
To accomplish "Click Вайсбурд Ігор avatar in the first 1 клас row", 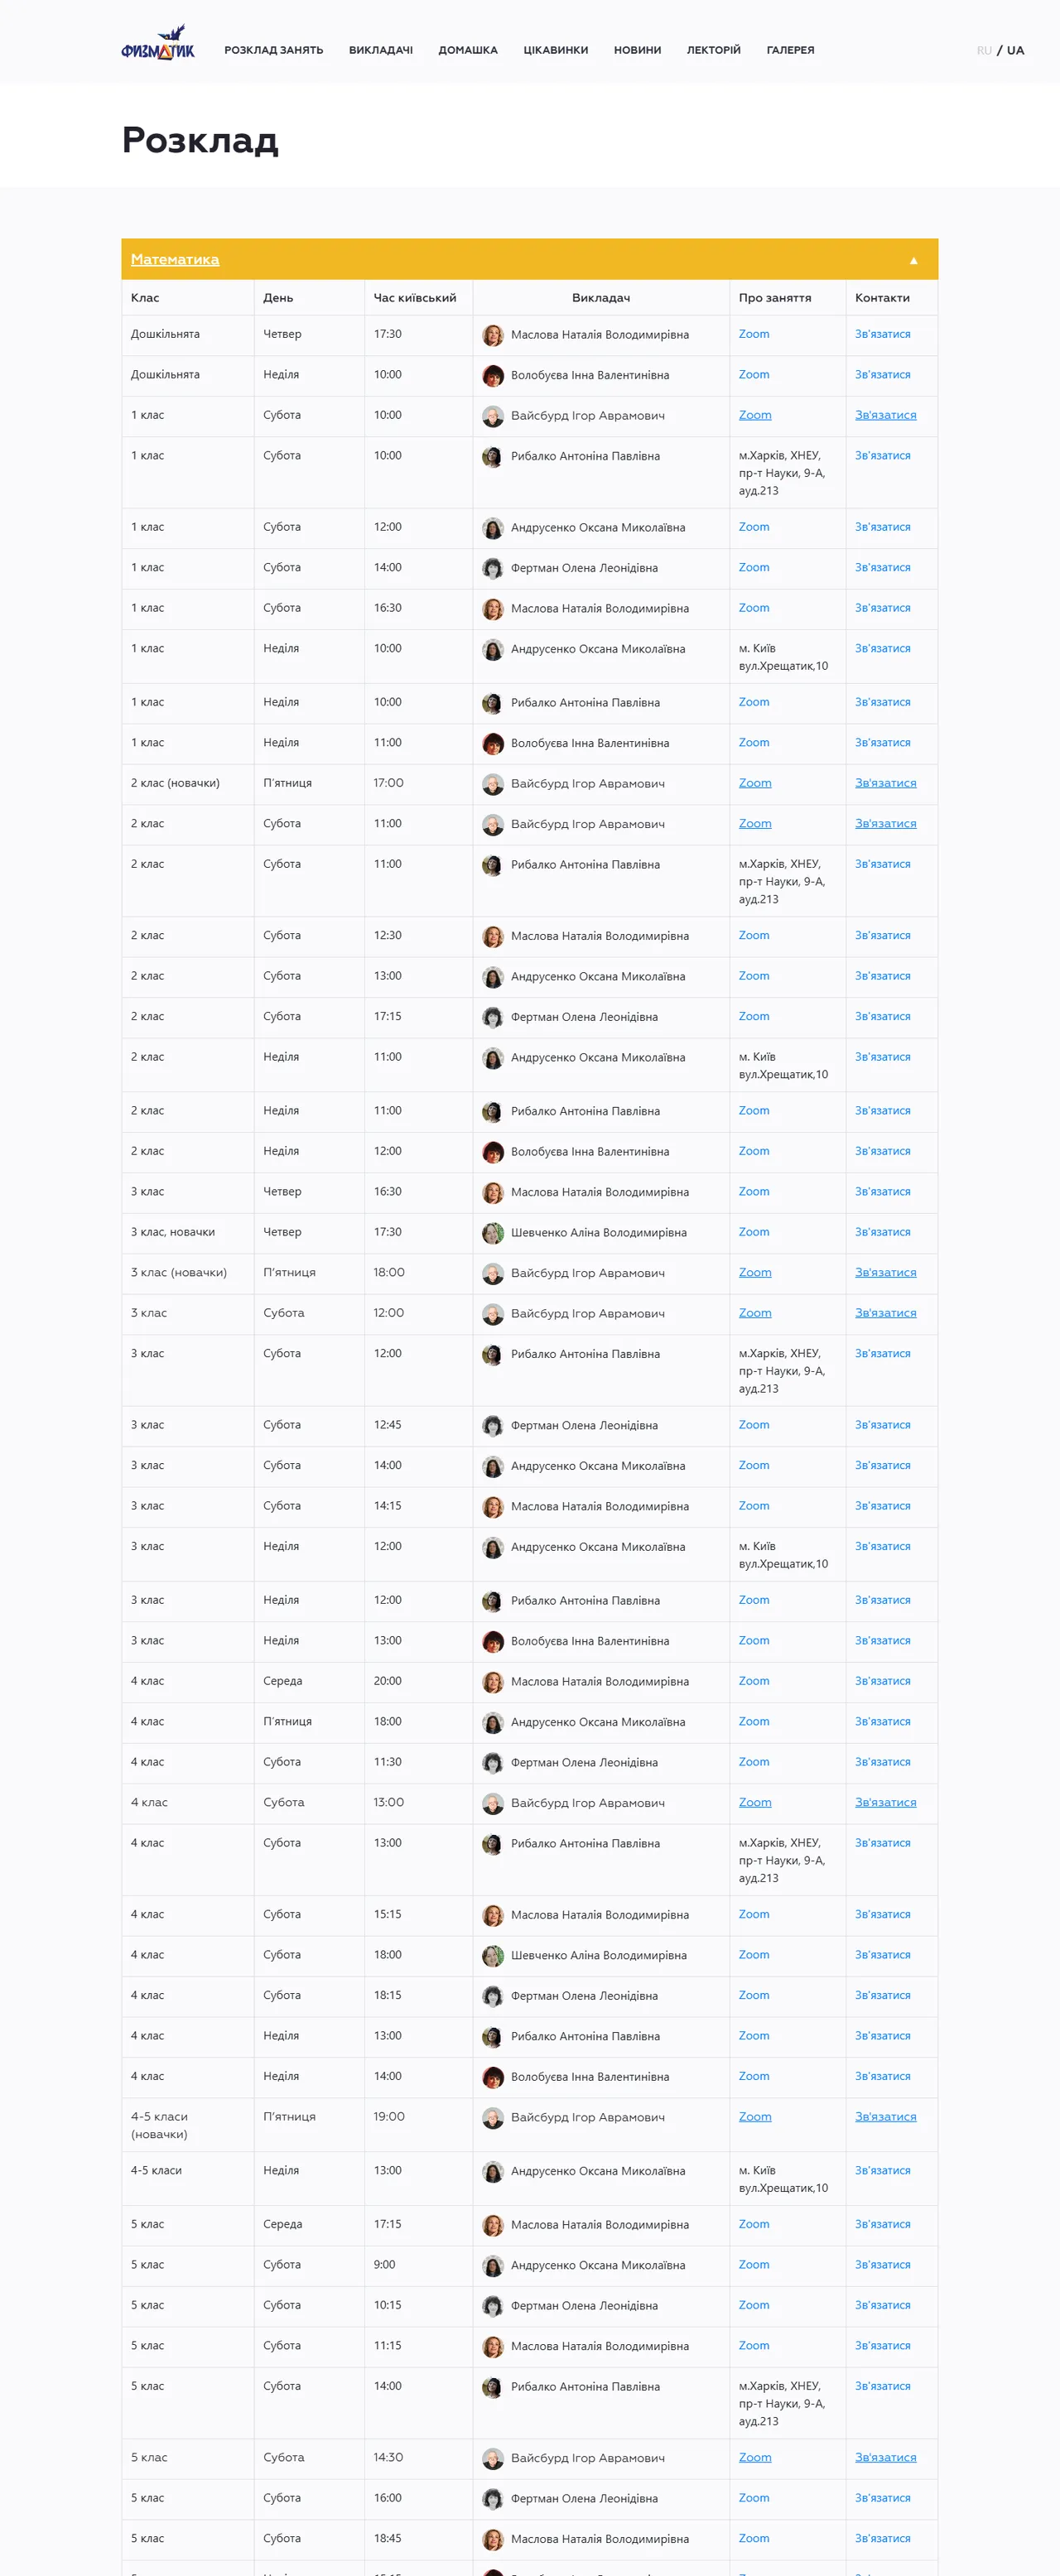I will (493, 416).
